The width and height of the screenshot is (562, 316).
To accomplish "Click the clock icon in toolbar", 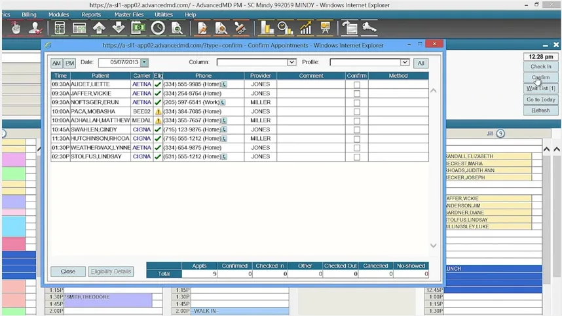I will pos(158,28).
